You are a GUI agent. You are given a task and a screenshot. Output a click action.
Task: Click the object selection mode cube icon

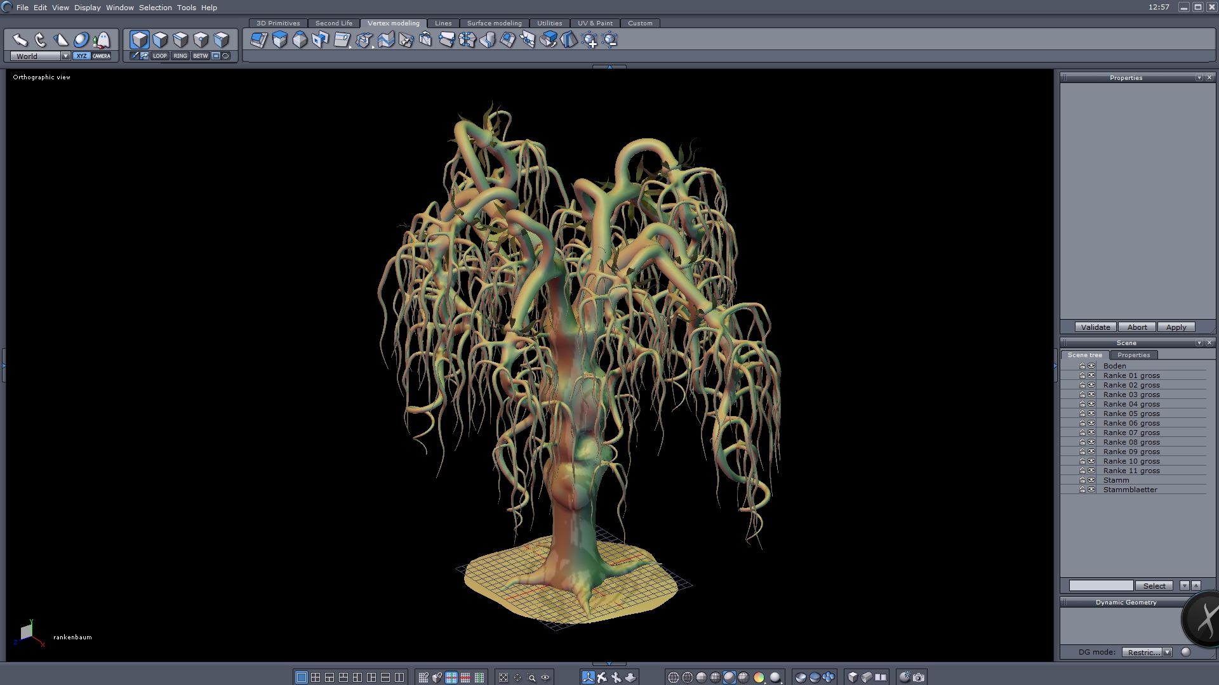(x=139, y=40)
